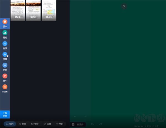Close the resource panel with X
The width and height of the screenshot is (166, 128).
[124, 6]
